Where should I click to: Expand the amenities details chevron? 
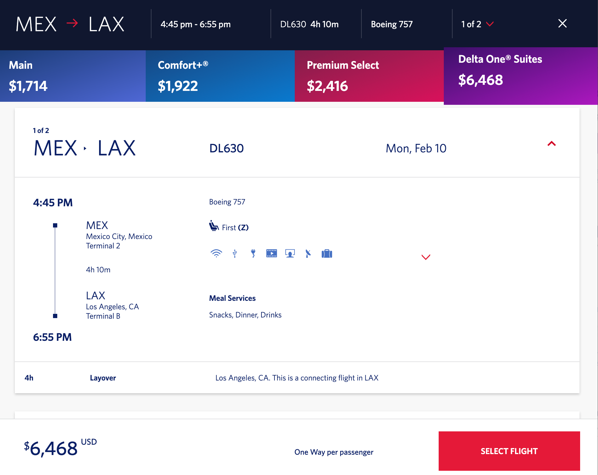(x=426, y=257)
